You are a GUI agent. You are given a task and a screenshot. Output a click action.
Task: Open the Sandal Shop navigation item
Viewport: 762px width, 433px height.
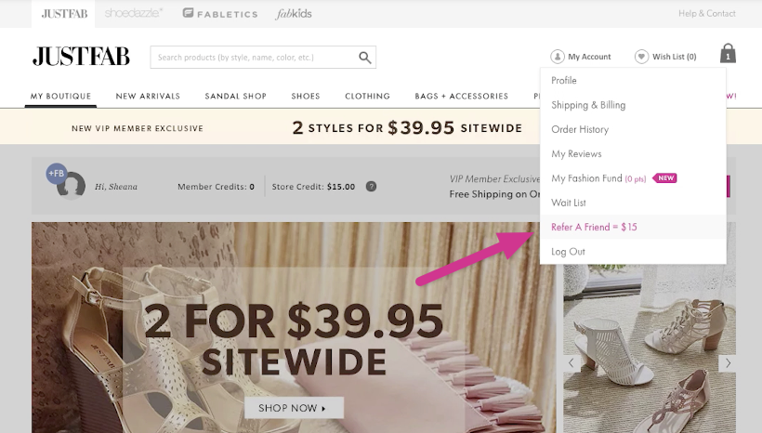point(236,97)
